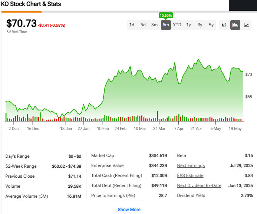Select the area chart view icon
257x214 pixels.
click(235, 25)
